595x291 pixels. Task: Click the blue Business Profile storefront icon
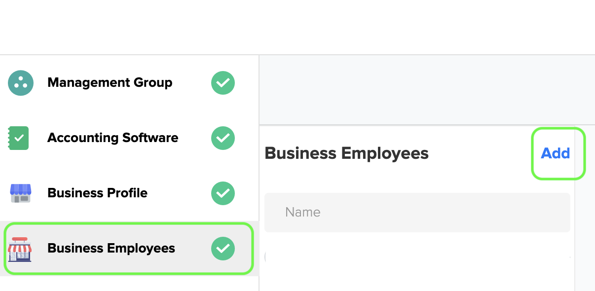coord(20,193)
